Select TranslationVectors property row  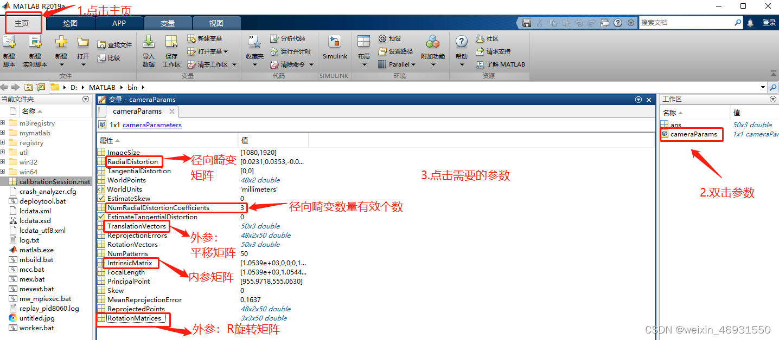[x=137, y=226]
